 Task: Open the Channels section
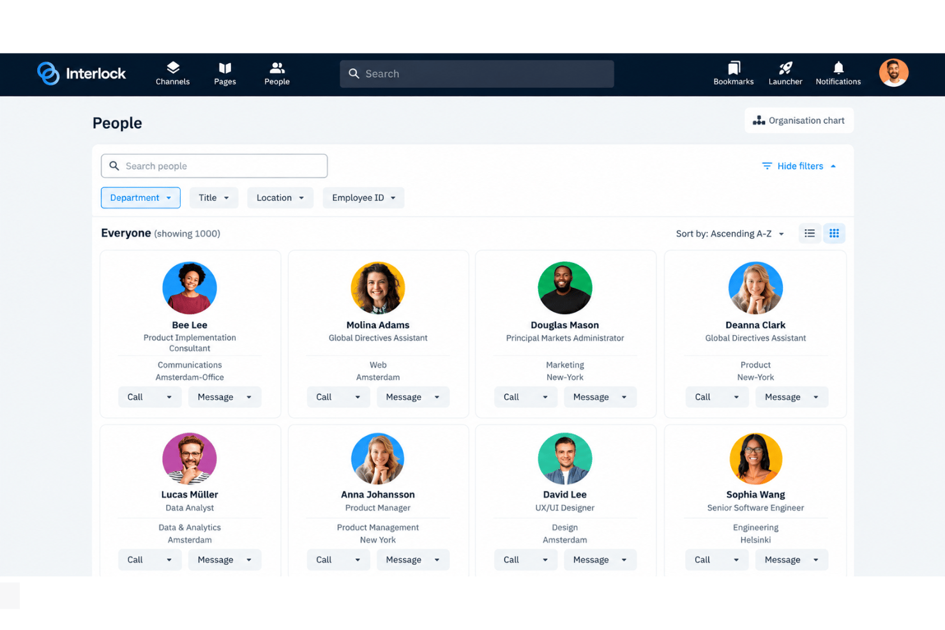click(x=172, y=73)
